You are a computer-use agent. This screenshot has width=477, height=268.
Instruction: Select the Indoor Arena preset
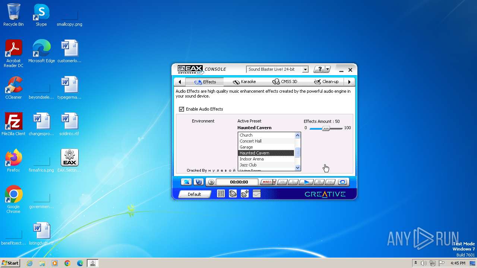pos(266,159)
